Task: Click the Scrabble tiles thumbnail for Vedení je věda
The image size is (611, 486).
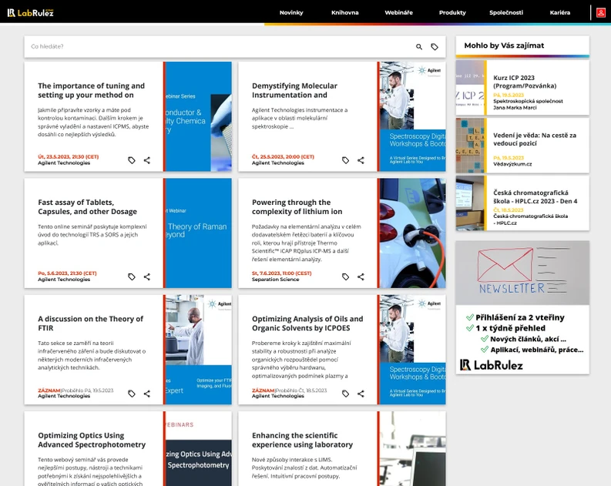Action: coord(470,146)
